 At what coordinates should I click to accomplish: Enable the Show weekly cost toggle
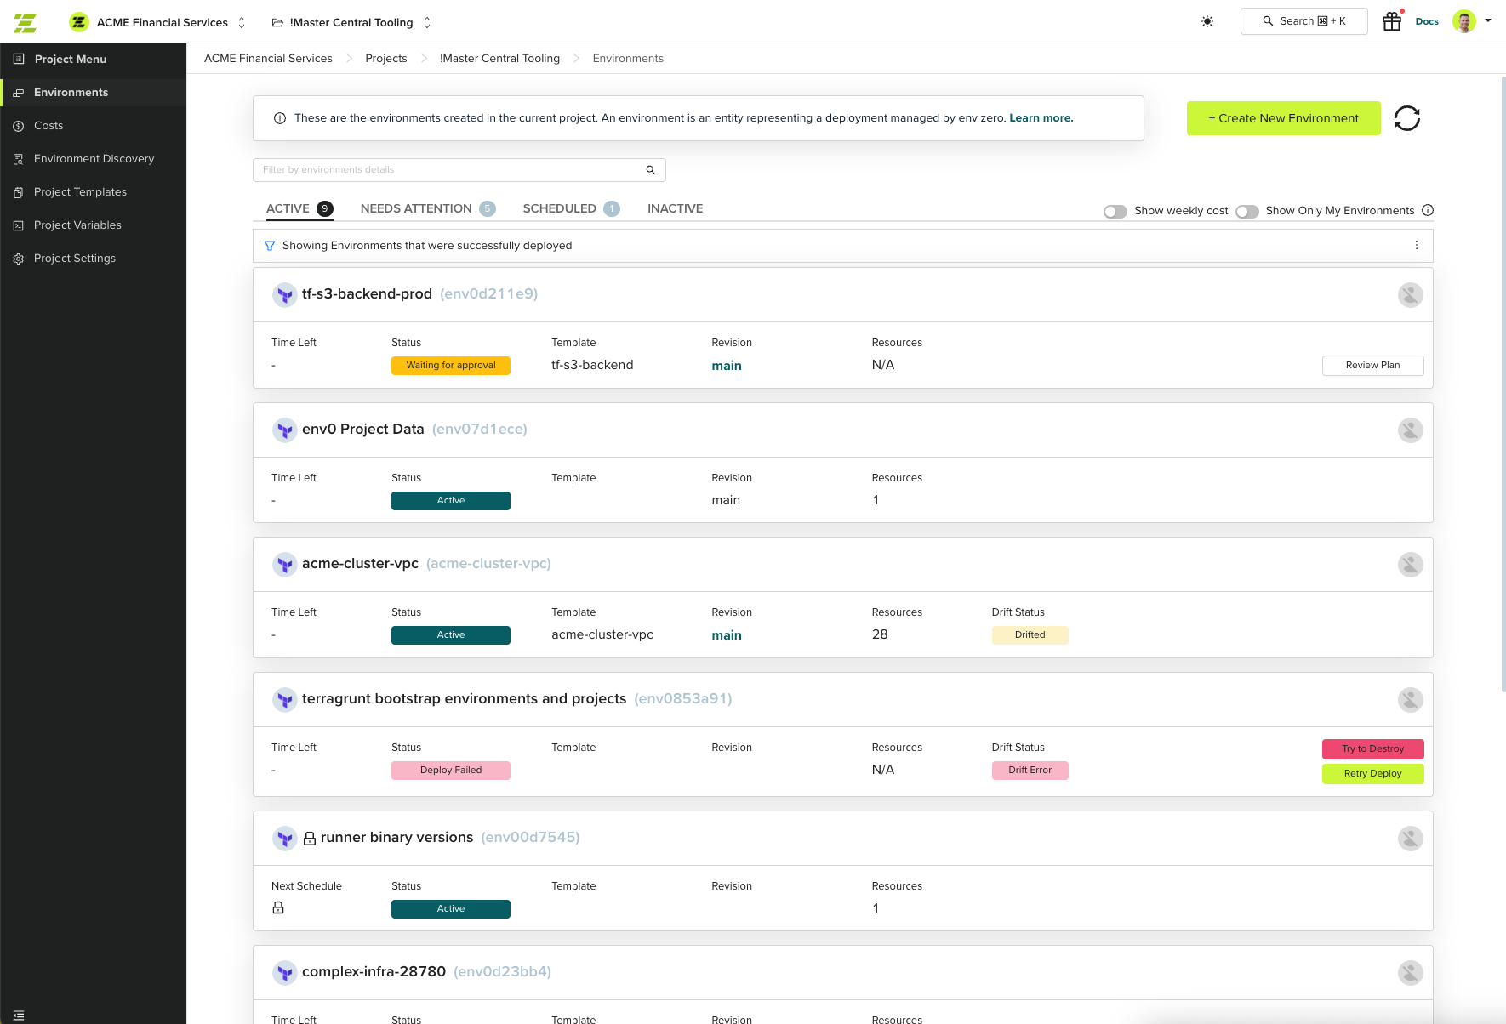pos(1115,212)
